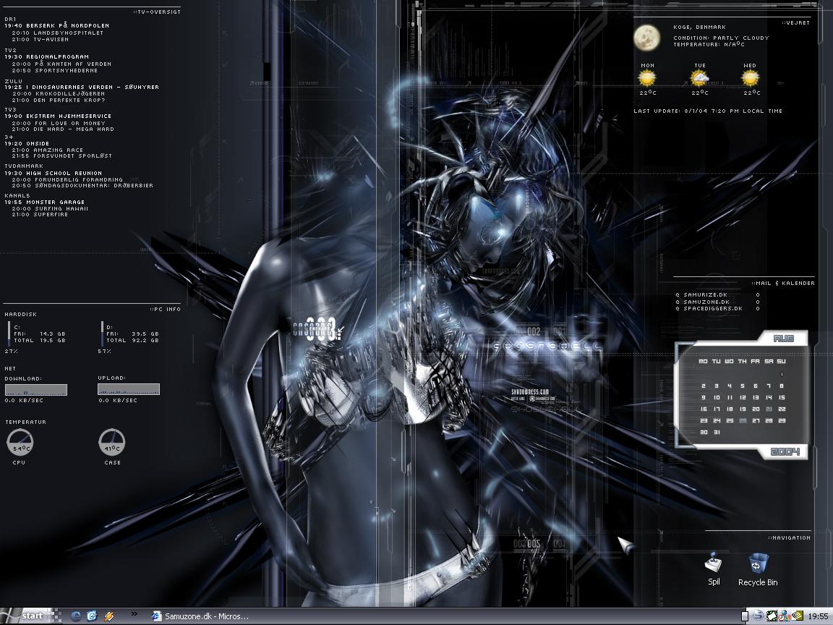Click Tuesday's partly cloudy forecast icon
The height and width of the screenshot is (625, 833).
coord(699,78)
